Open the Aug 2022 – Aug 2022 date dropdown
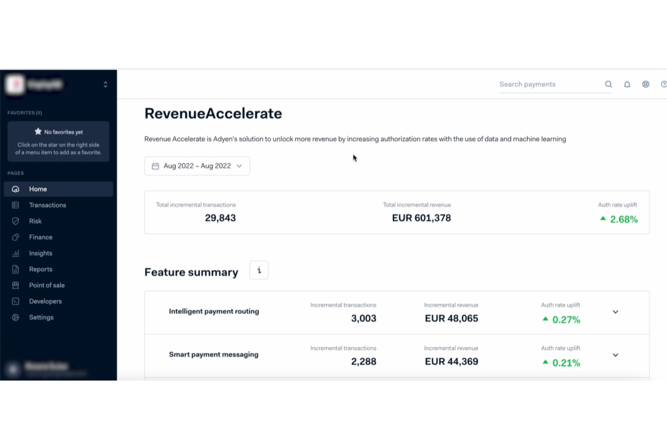This screenshot has width=667, height=445. coord(197,166)
